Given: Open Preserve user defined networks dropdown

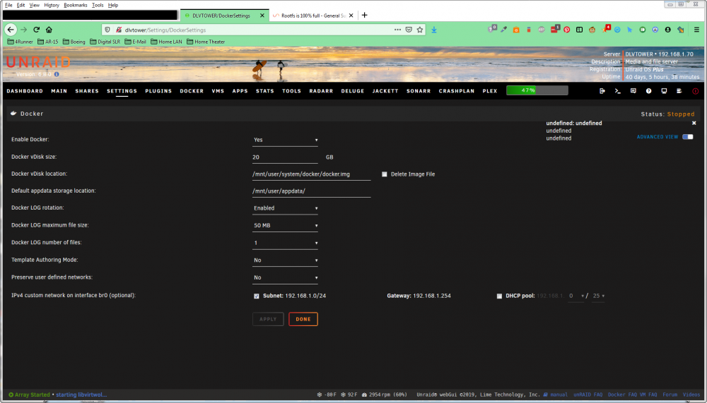Looking at the screenshot, I should (x=285, y=278).
